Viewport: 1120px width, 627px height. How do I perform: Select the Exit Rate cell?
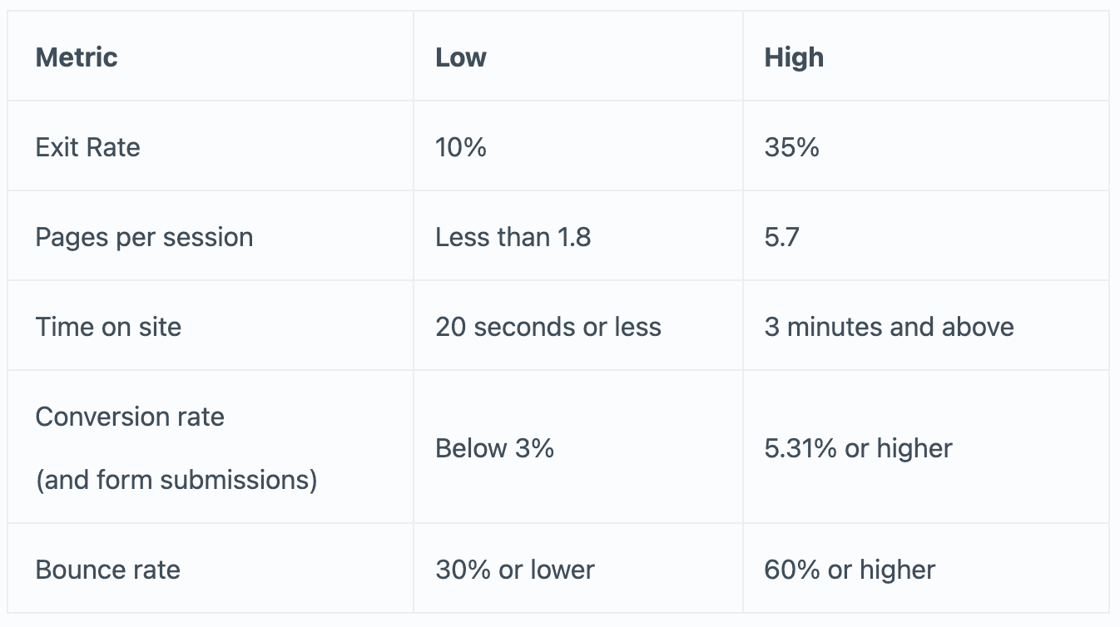[87, 147]
